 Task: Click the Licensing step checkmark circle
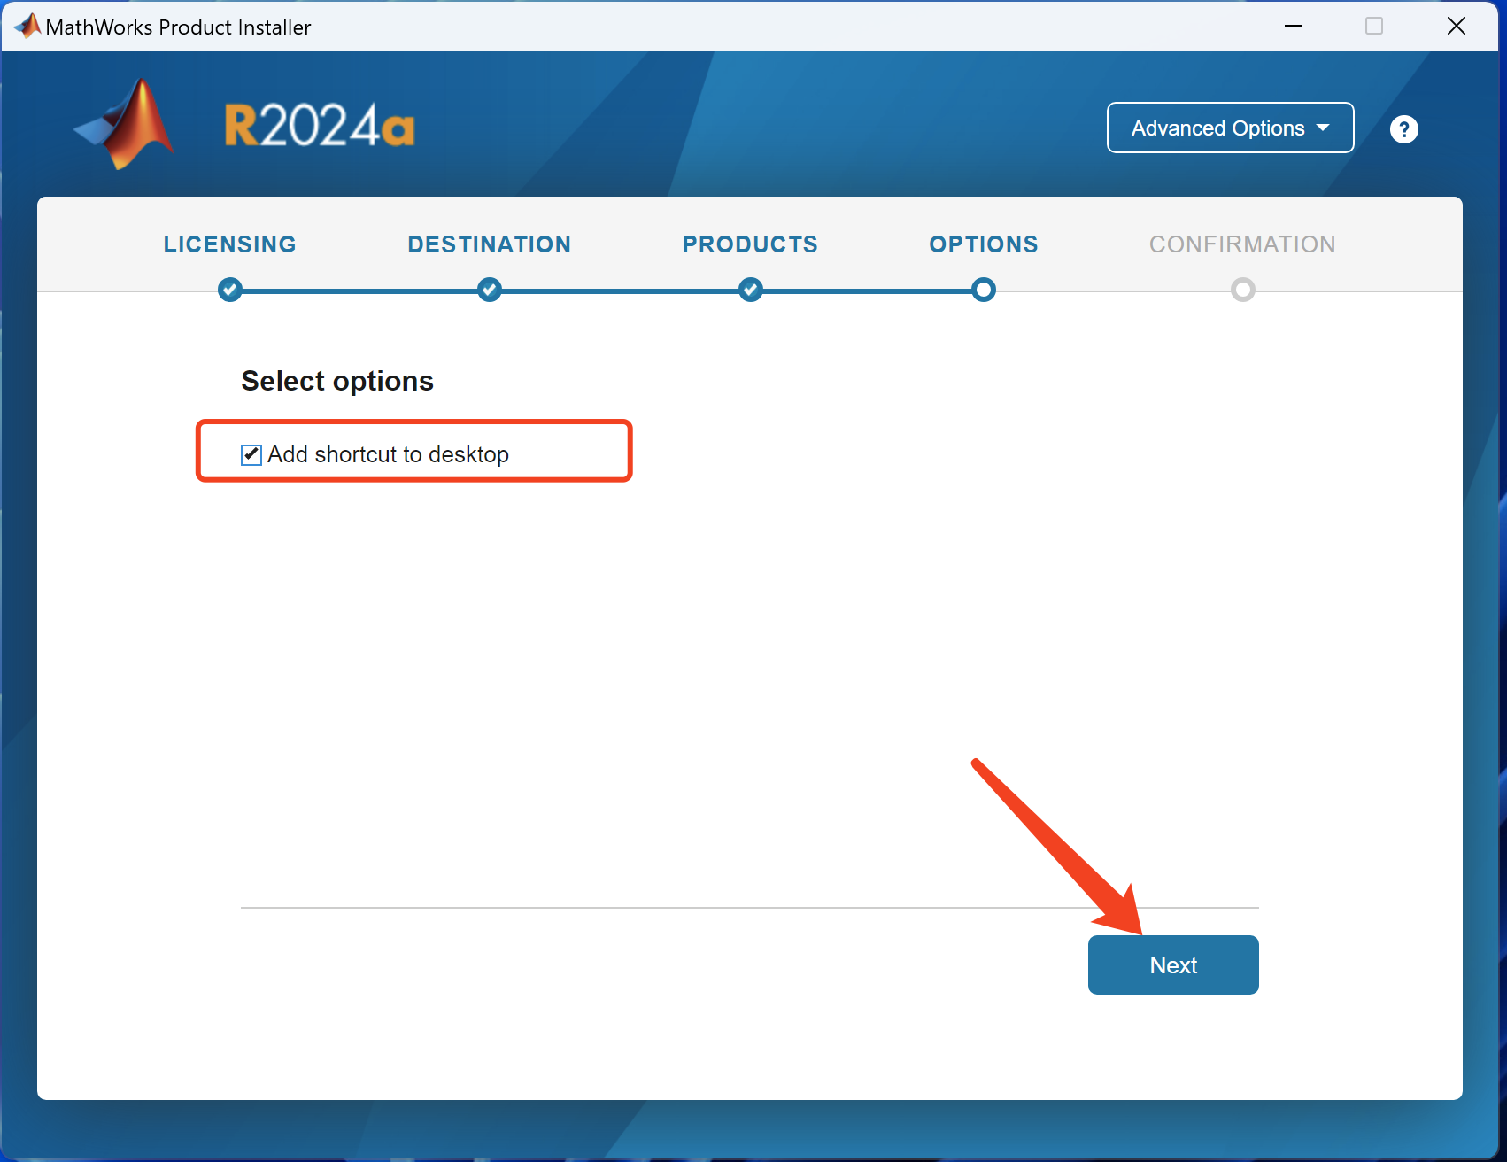pyautogui.click(x=230, y=290)
